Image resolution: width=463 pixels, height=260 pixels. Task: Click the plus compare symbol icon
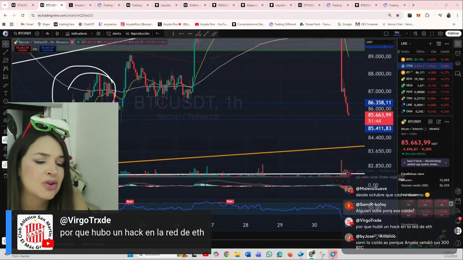point(37,34)
